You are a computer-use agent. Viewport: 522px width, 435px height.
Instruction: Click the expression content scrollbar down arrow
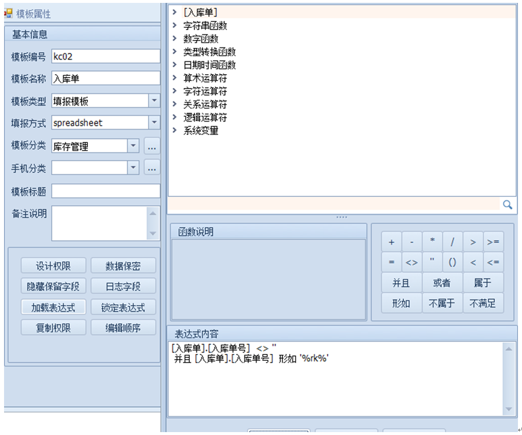pyautogui.click(x=508, y=409)
